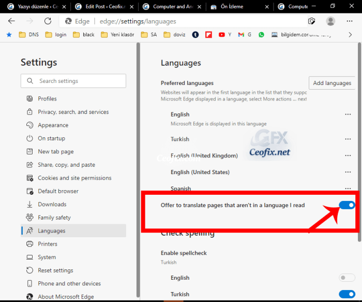The height and width of the screenshot is (302, 362).
Task: Go back with the browser back arrow
Action: pyautogui.click(x=11, y=21)
